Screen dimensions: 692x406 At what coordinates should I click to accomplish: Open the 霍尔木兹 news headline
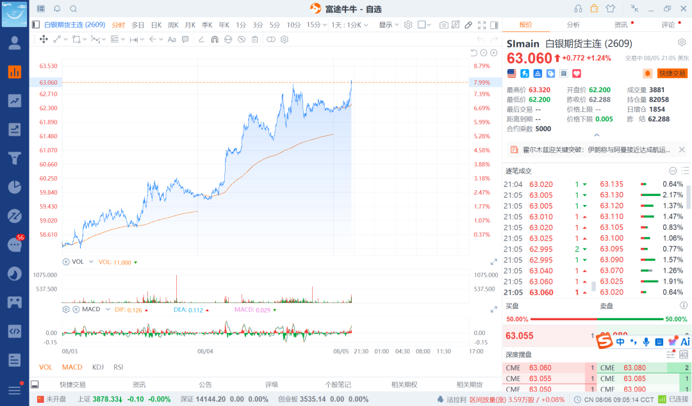(x=597, y=150)
